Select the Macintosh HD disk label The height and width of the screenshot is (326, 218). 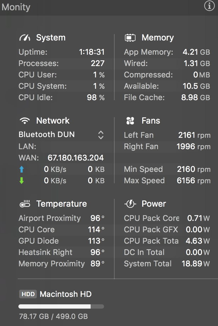pyautogui.click(x=65, y=294)
